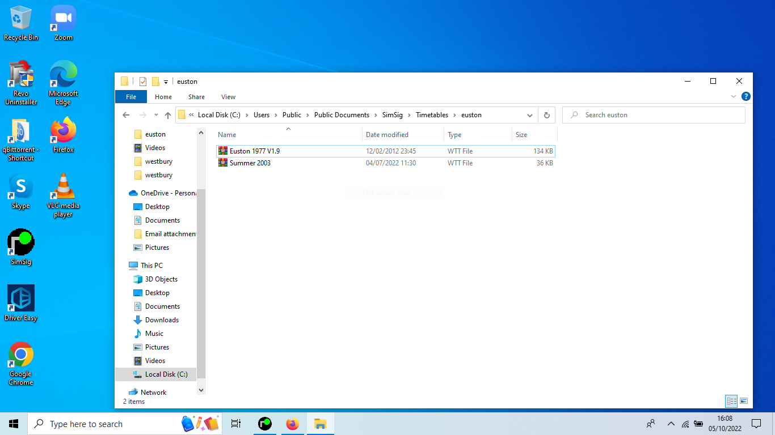Go up one folder level arrow
The width and height of the screenshot is (775, 435).
[x=168, y=115]
